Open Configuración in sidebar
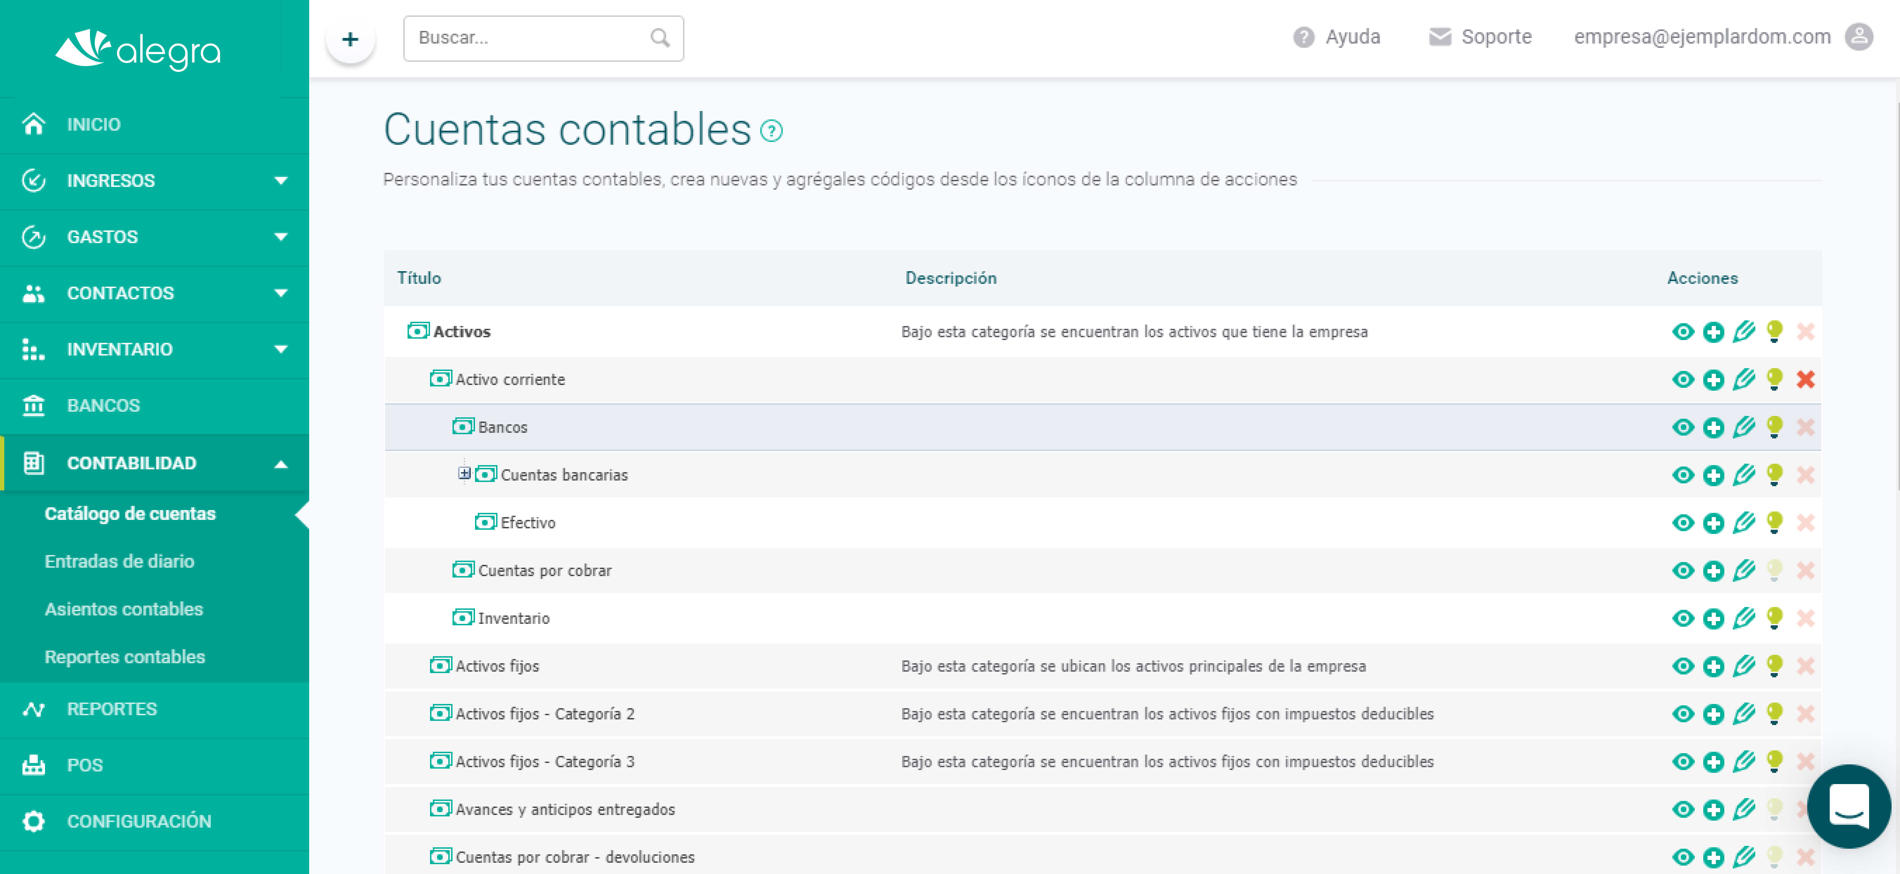This screenshot has width=1900, height=874. click(154, 822)
